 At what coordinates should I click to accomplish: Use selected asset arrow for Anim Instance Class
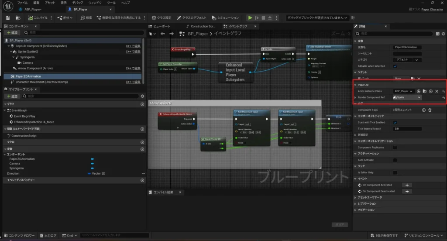(x=419, y=91)
